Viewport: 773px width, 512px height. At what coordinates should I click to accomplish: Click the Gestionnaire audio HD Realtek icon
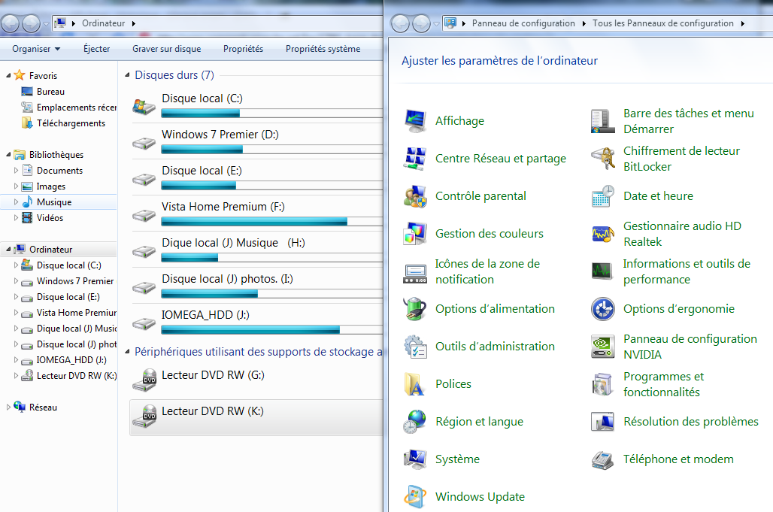pyautogui.click(x=603, y=234)
